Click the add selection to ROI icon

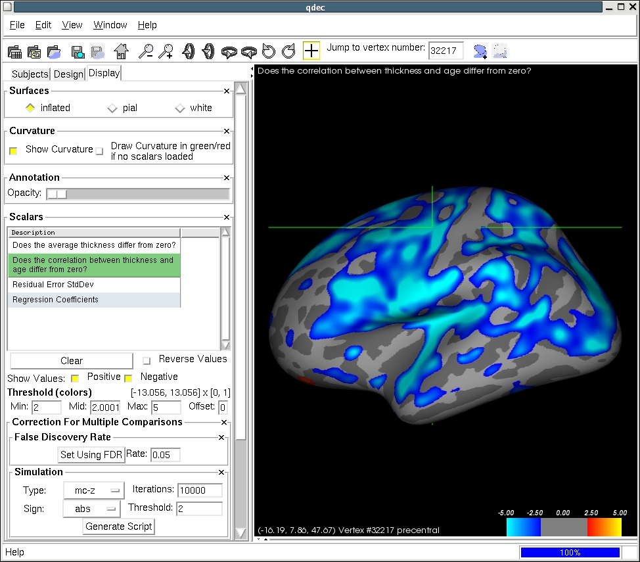(x=480, y=51)
